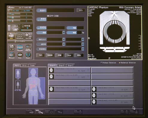The image size is (148, 118).
Task: Switch to the Group B tab
Action: [61, 65]
